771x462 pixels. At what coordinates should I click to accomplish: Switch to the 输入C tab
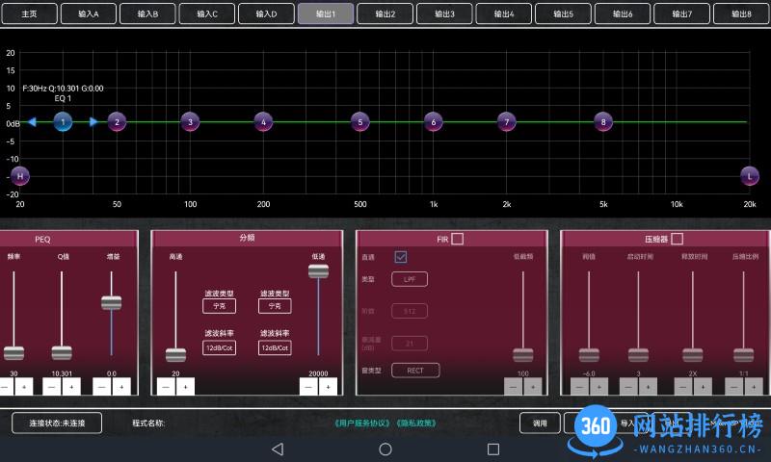[x=207, y=13]
